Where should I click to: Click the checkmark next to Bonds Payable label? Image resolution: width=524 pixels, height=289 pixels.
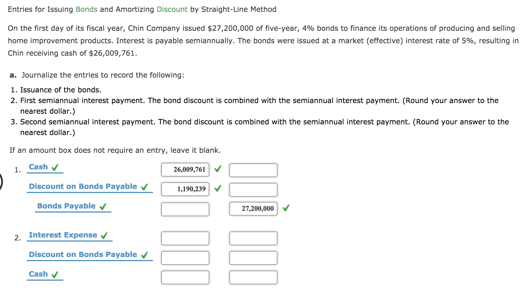tap(103, 206)
